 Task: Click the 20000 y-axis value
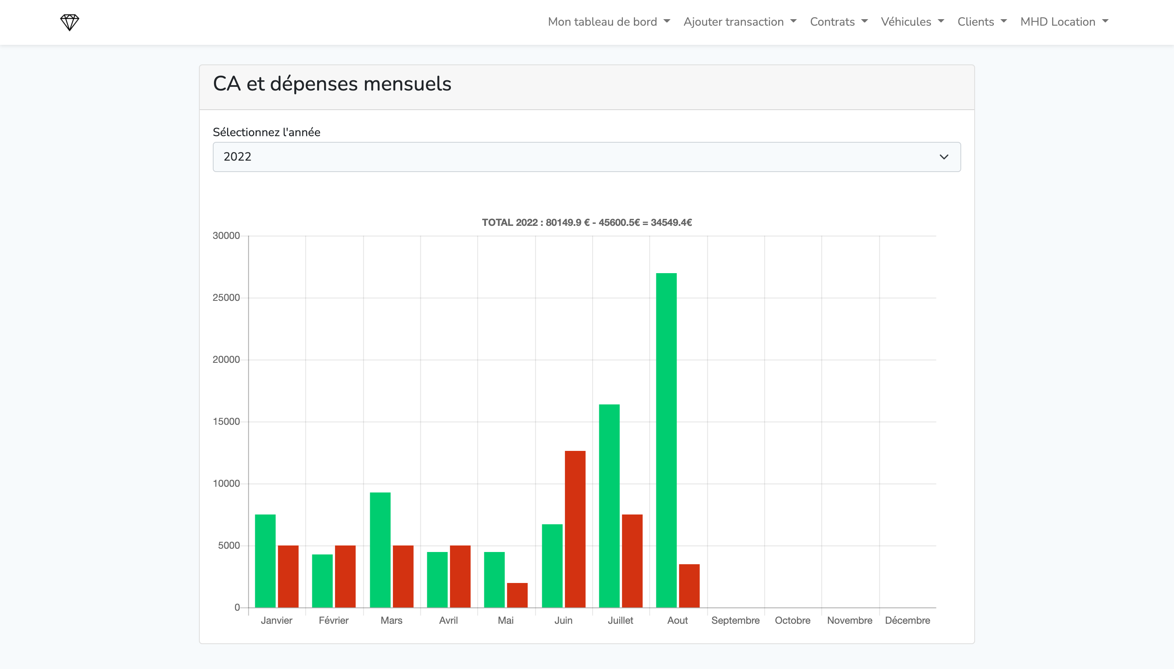click(226, 360)
